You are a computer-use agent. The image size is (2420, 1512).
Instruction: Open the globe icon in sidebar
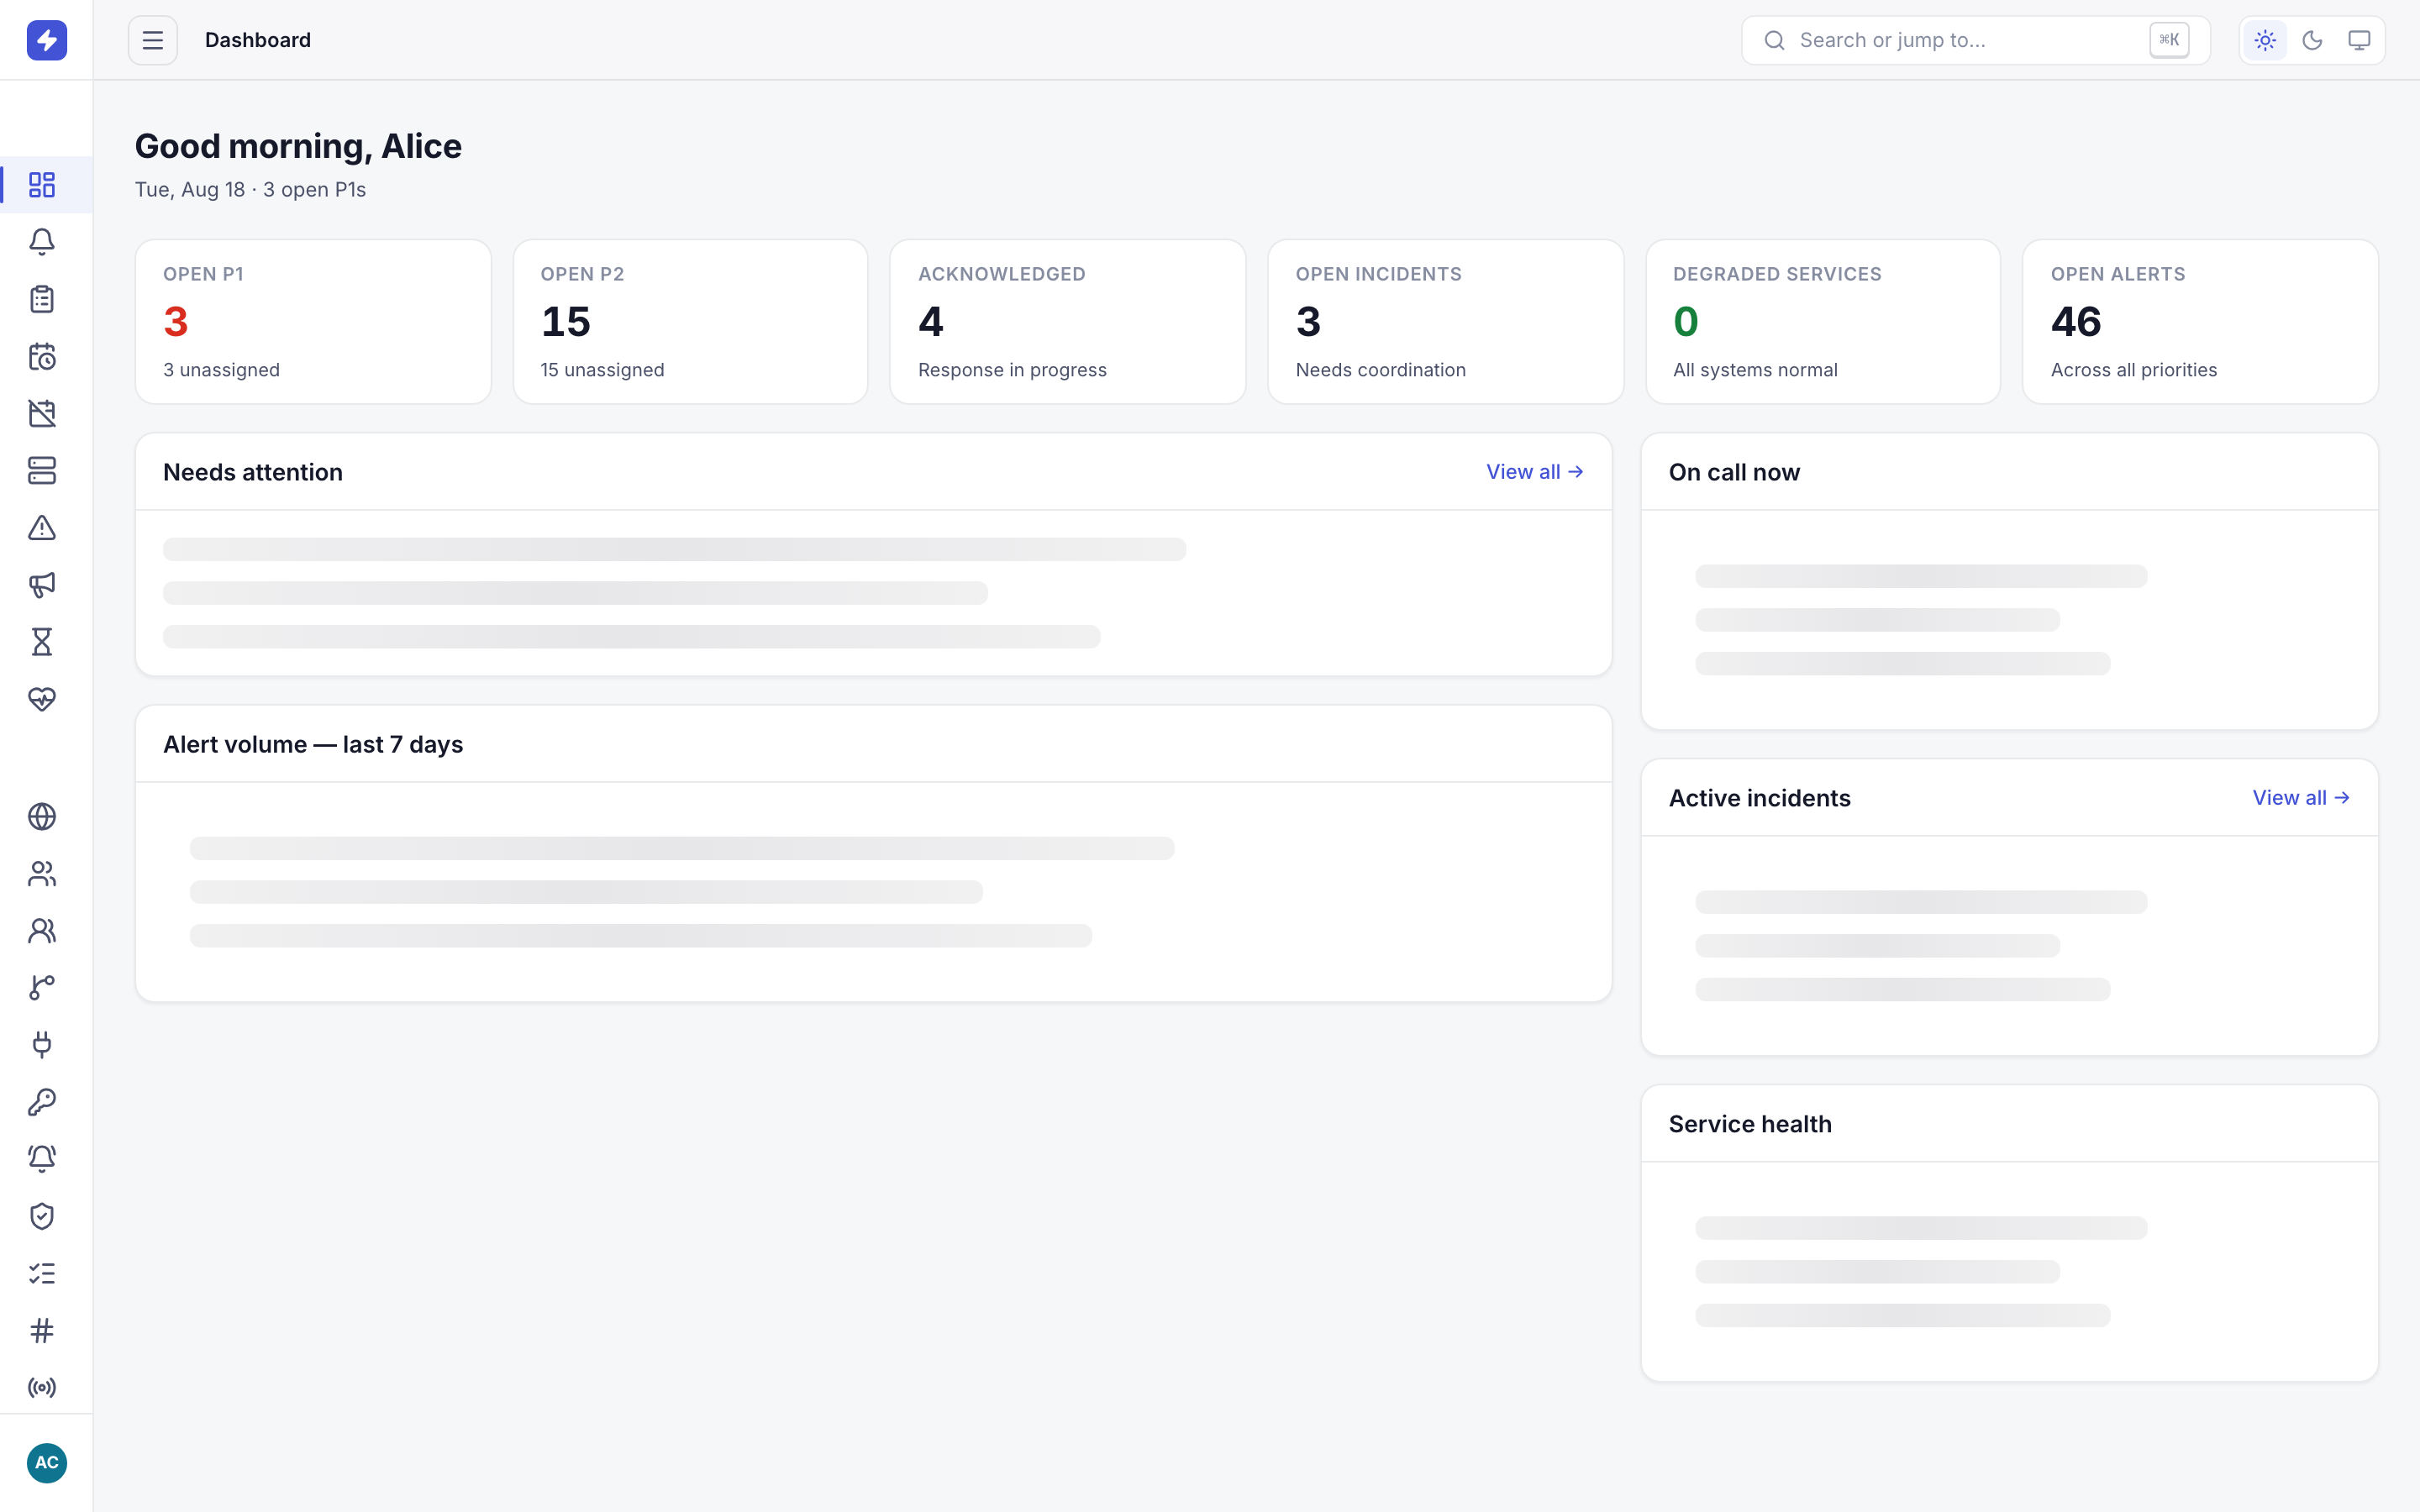42,817
